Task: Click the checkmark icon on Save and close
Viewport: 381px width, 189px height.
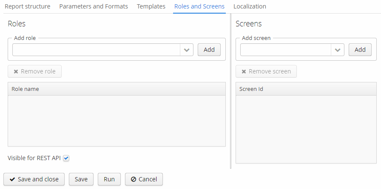Action: pos(12,179)
